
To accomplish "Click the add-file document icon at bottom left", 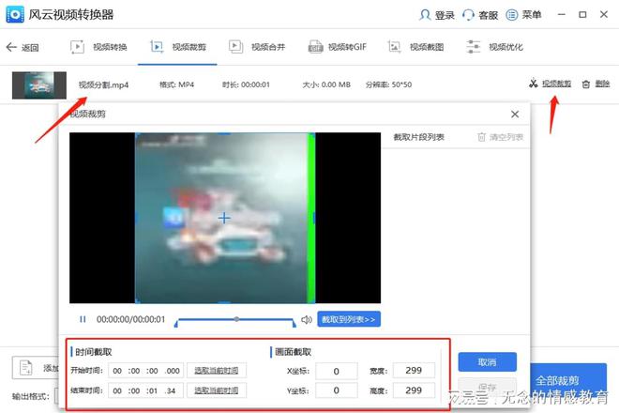I will [26, 368].
